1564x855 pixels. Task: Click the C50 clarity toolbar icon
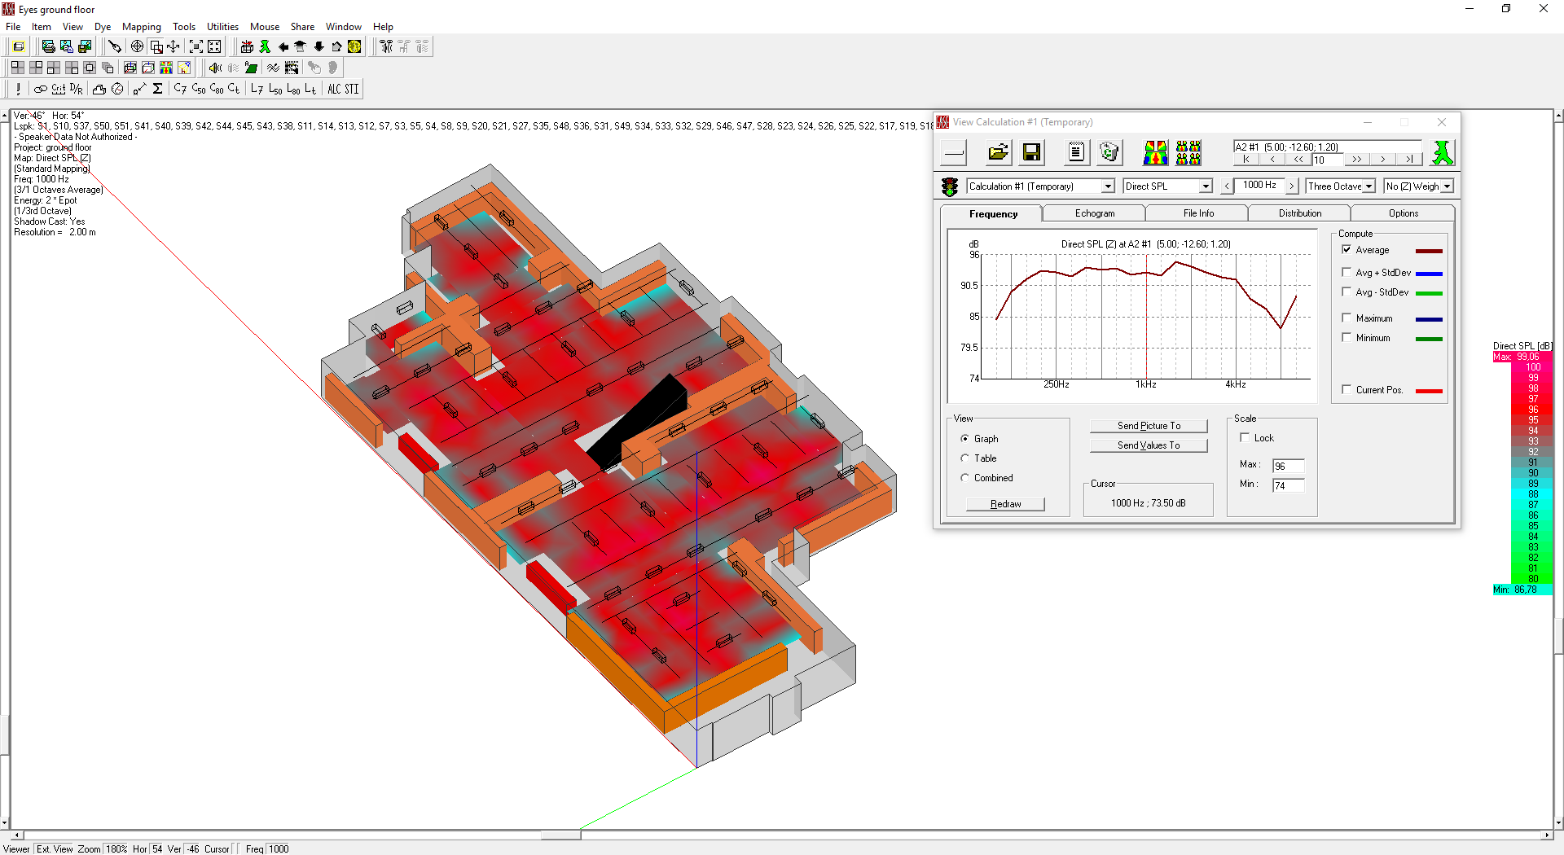(199, 89)
